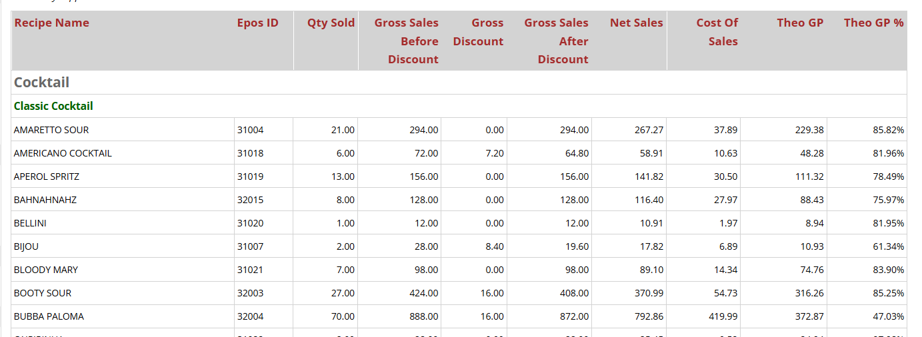922x337 pixels.
Task: Click the Theo GP % column header
Action: coord(873,23)
